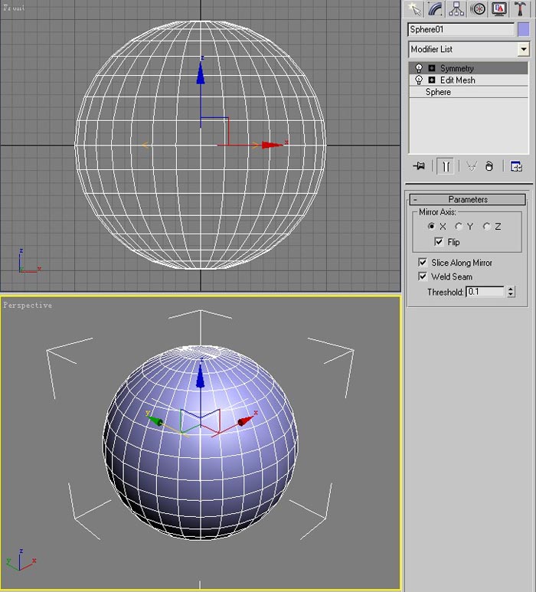Viewport: 536px width, 592px height.
Task: Expand the Edit Mesh sub-objects
Action: click(x=432, y=80)
